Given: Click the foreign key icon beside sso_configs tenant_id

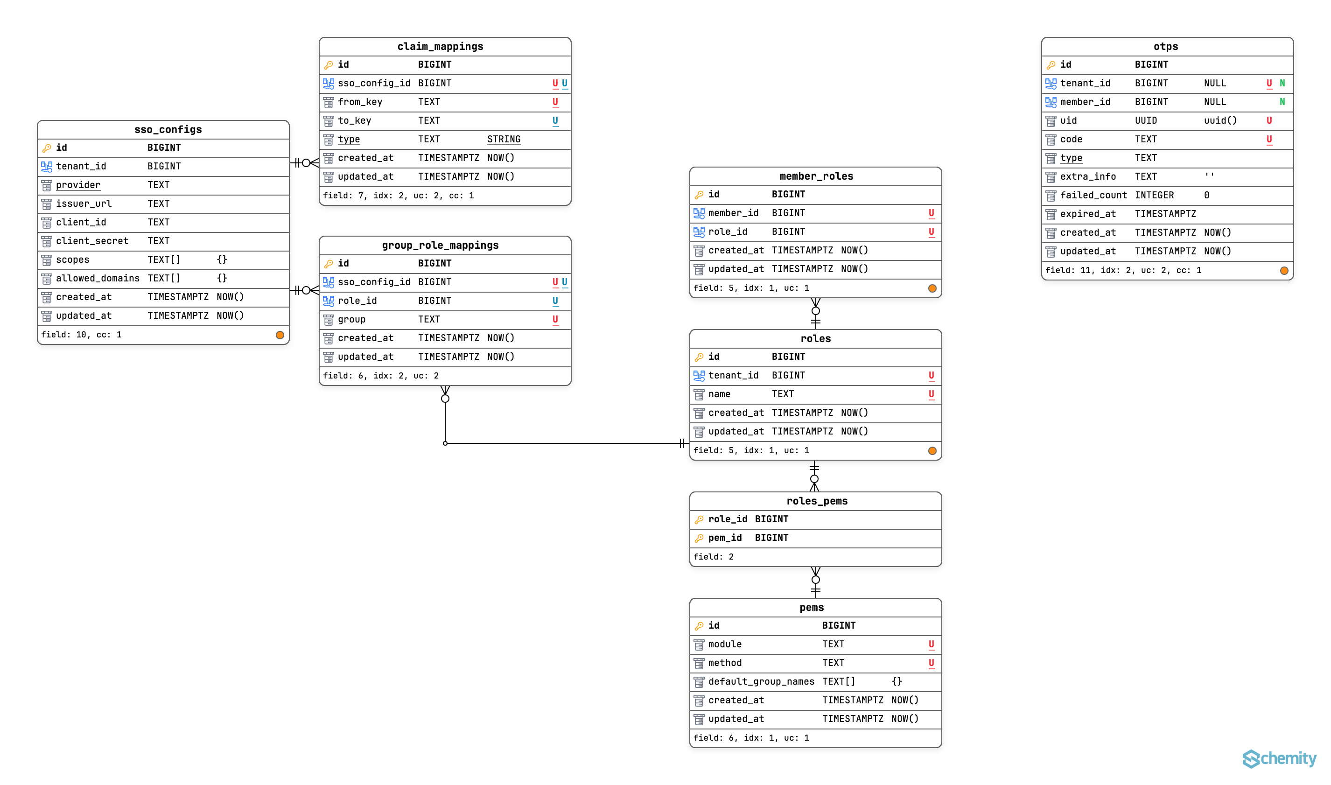Looking at the screenshot, I should (x=47, y=167).
